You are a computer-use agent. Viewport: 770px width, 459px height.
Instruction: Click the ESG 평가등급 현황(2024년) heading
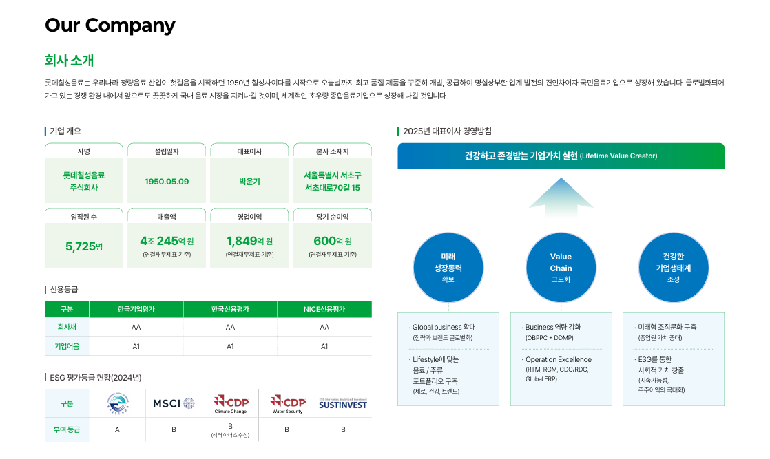[96, 378]
